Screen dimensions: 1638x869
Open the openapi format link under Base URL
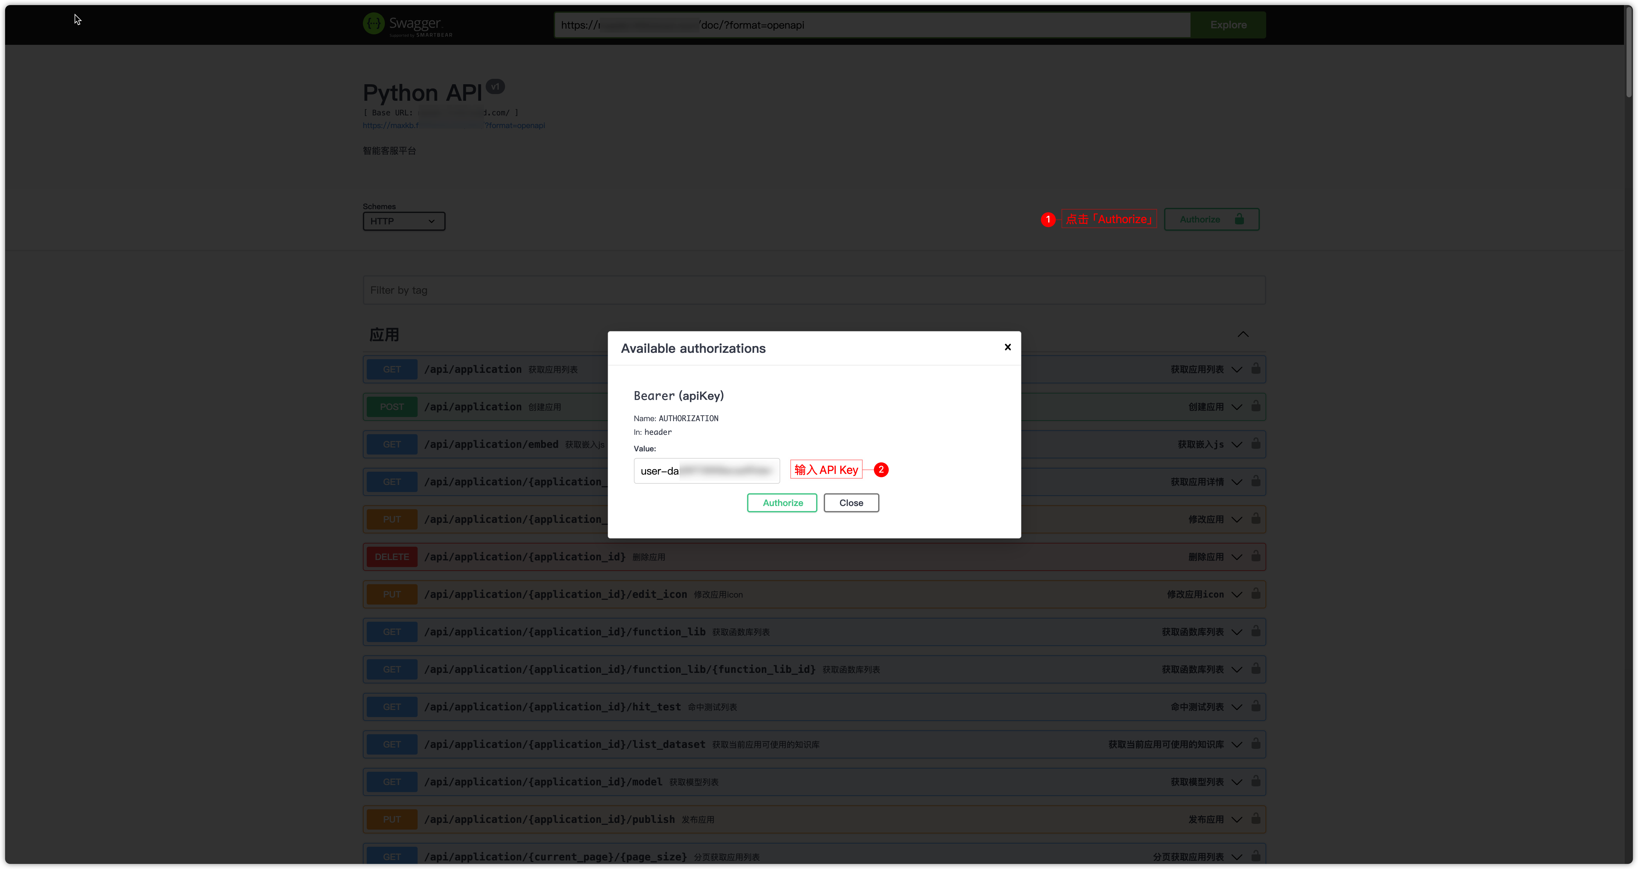pos(453,125)
